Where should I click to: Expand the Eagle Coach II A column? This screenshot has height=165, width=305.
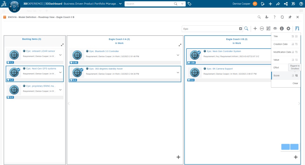click(x=180, y=45)
